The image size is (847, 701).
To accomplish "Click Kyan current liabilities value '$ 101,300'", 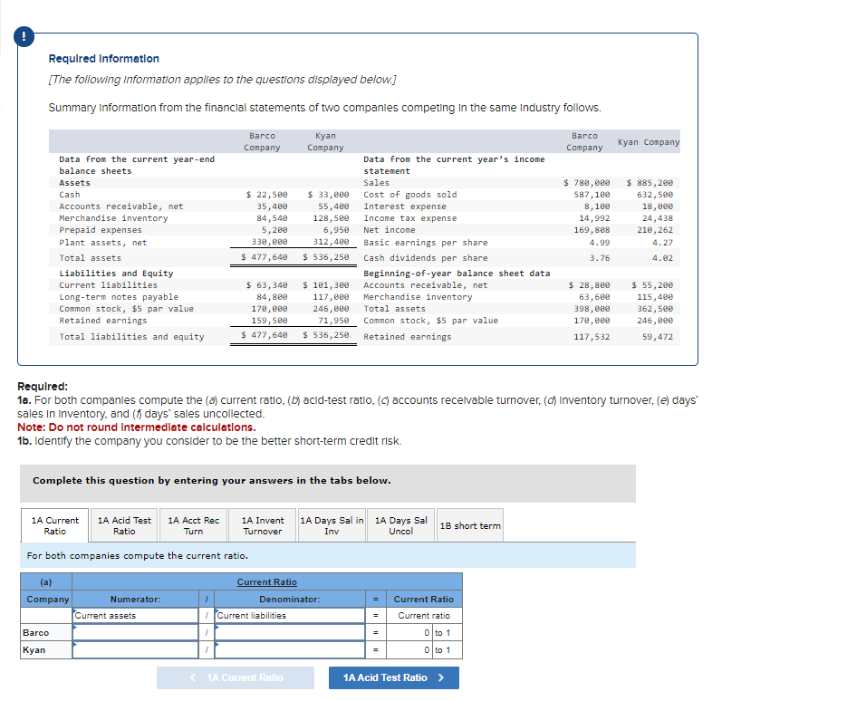I will [x=326, y=284].
